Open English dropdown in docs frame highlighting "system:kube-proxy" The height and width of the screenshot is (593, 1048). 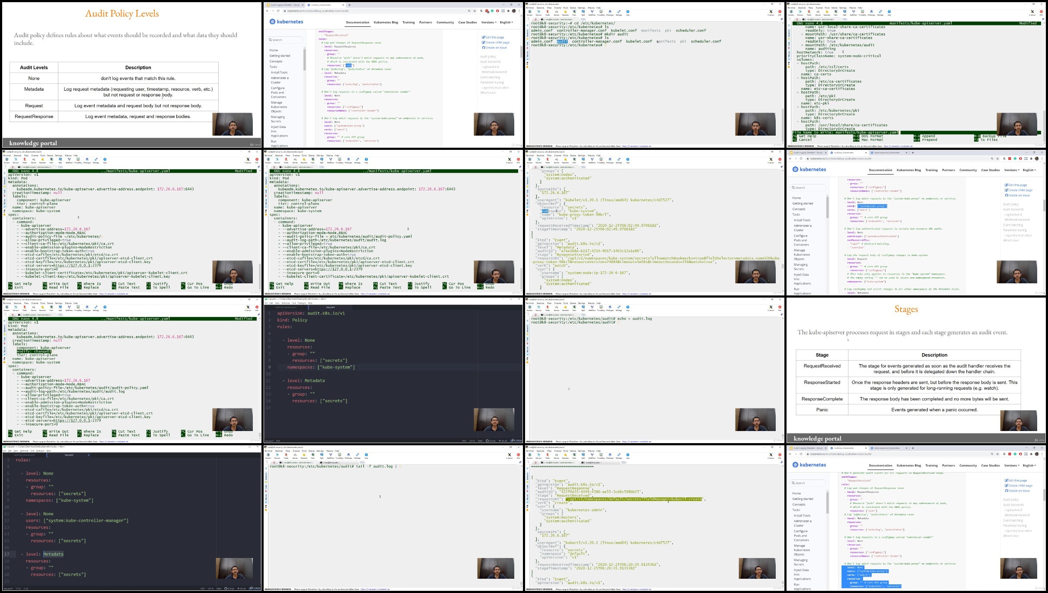[x=1029, y=170]
